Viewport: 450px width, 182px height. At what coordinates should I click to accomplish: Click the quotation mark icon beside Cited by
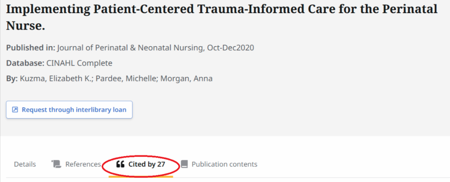(120, 164)
